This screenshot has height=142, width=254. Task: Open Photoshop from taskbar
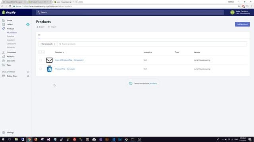point(120,139)
